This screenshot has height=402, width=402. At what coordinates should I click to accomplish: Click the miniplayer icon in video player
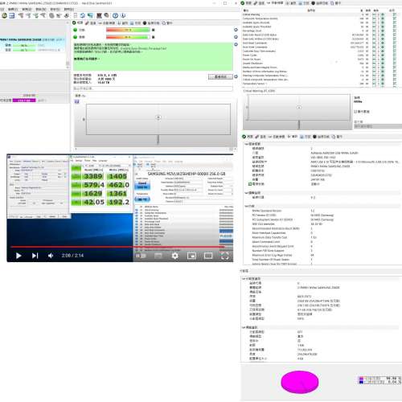pos(191,256)
